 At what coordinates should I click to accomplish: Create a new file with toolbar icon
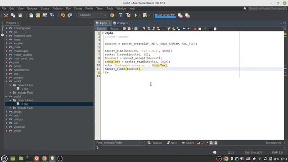pos(31,15)
